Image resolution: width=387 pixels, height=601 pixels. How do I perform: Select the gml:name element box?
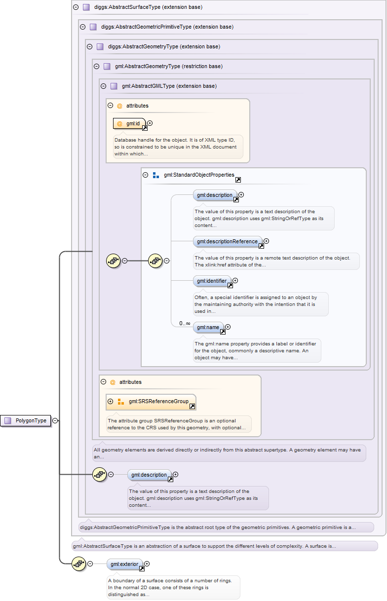coord(207,327)
